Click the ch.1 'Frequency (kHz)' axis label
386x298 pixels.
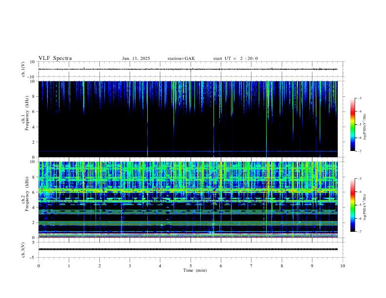tap(27, 113)
